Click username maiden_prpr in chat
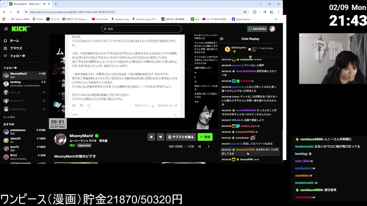The image size is (367, 206). 248,126
